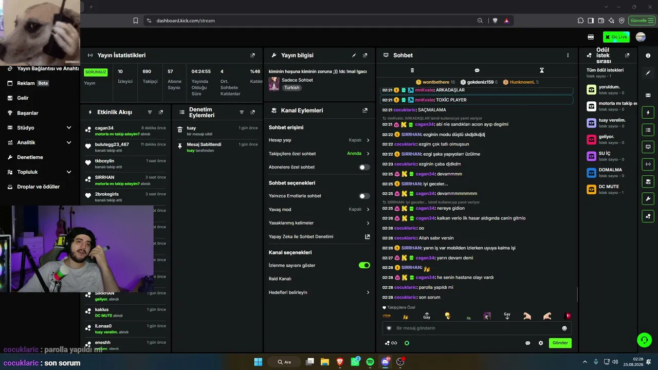
Task: Open Brave Shields icon in address bar
Action: (495, 21)
